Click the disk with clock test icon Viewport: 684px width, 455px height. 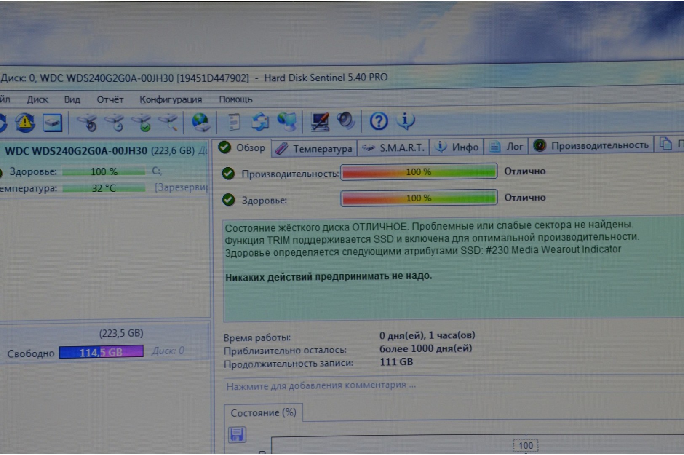[115, 123]
